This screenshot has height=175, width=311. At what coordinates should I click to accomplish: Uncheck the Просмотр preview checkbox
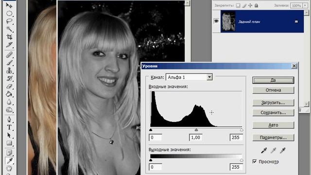click(255, 161)
